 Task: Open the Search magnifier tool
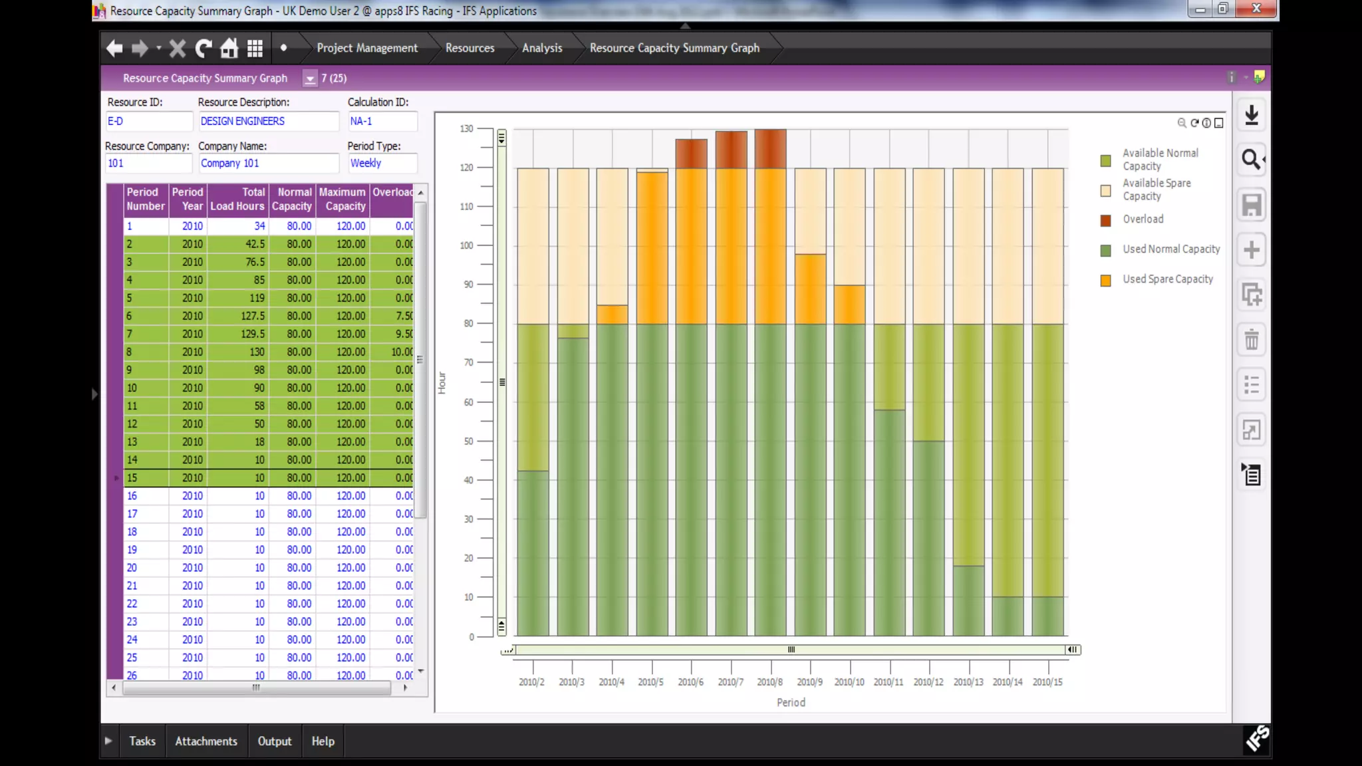point(1251,160)
